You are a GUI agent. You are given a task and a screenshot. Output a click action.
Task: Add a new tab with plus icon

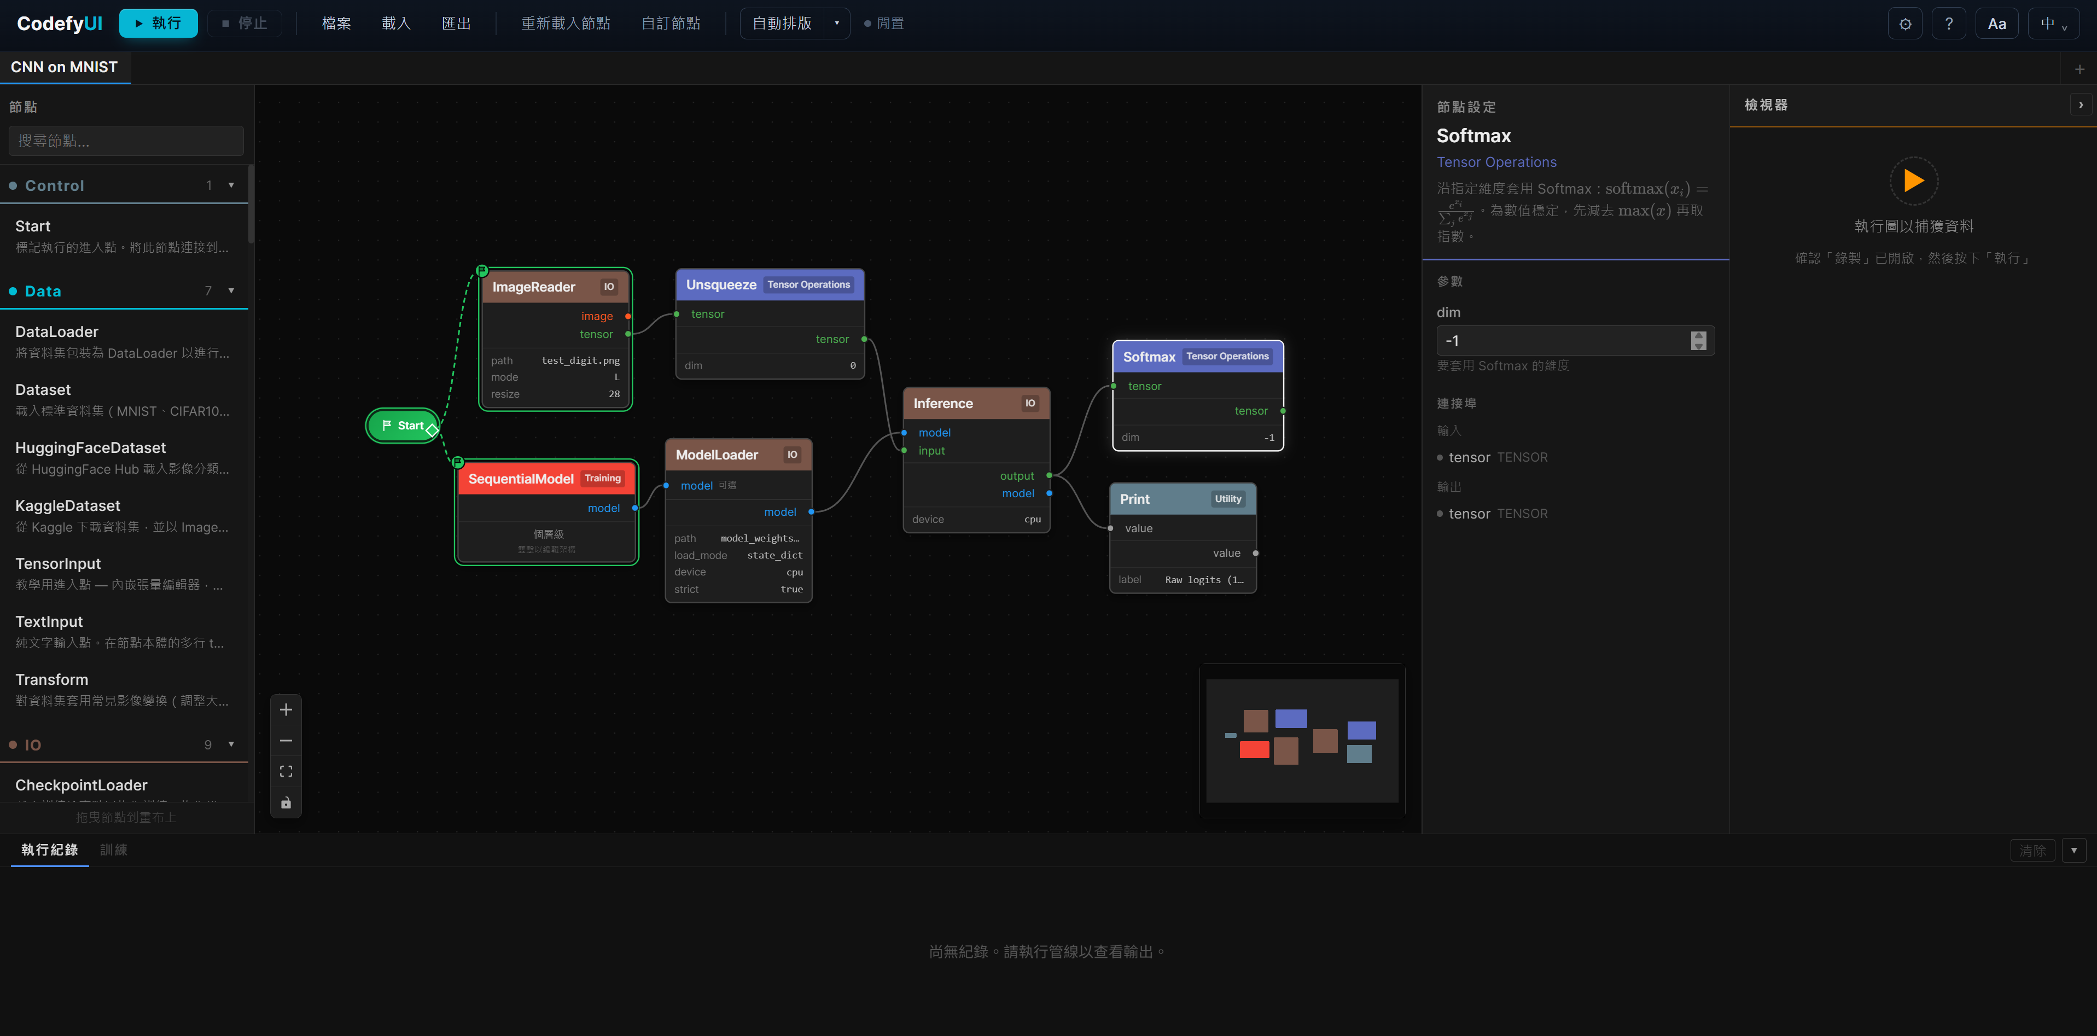click(x=2079, y=69)
